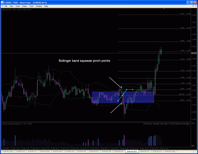Click the 424% Fibonacci level label
Screen dimensions: 198x154
click(x=182, y=41)
